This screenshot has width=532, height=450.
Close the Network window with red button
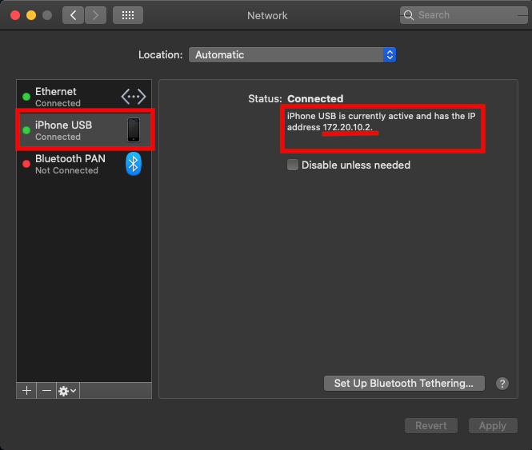tap(15, 15)
